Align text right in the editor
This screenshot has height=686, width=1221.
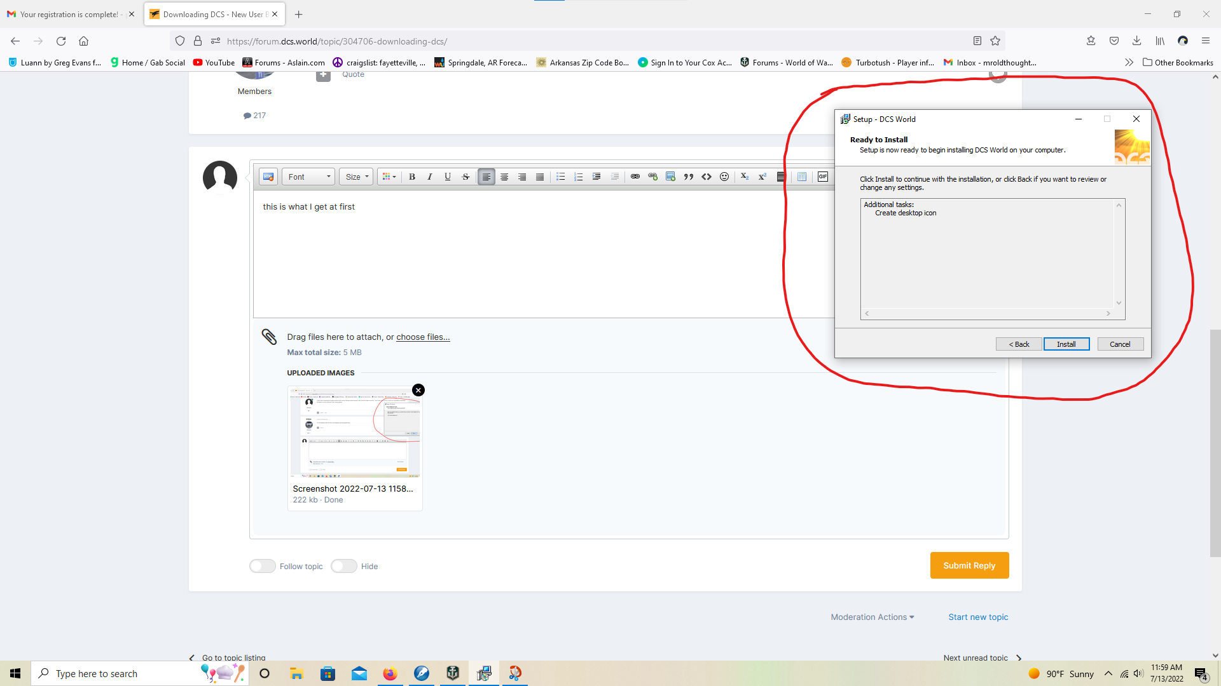point(522,177)
